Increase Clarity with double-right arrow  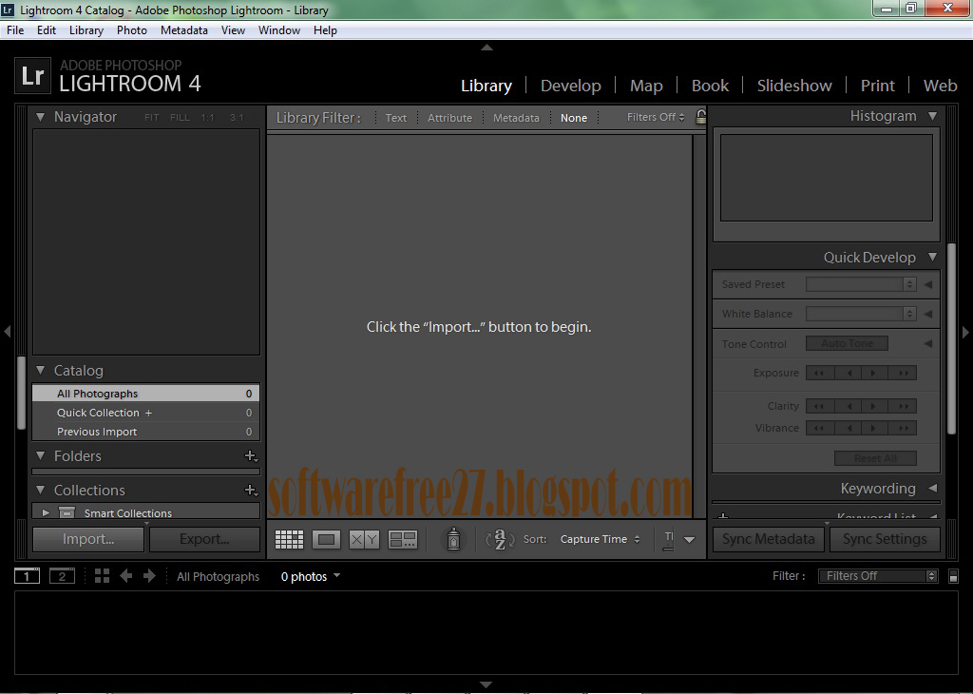pyautogui.click(x=903, y=407)
